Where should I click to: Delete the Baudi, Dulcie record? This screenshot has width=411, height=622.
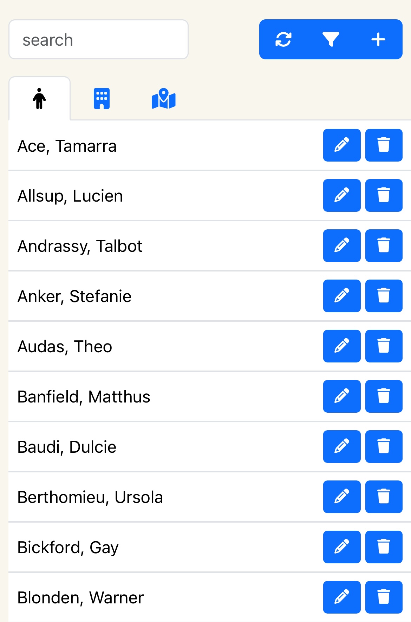click(384, 446)
